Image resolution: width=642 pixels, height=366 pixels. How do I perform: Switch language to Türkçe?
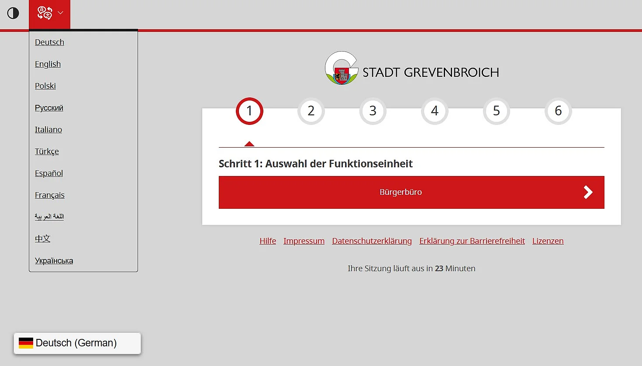[47, 152]
